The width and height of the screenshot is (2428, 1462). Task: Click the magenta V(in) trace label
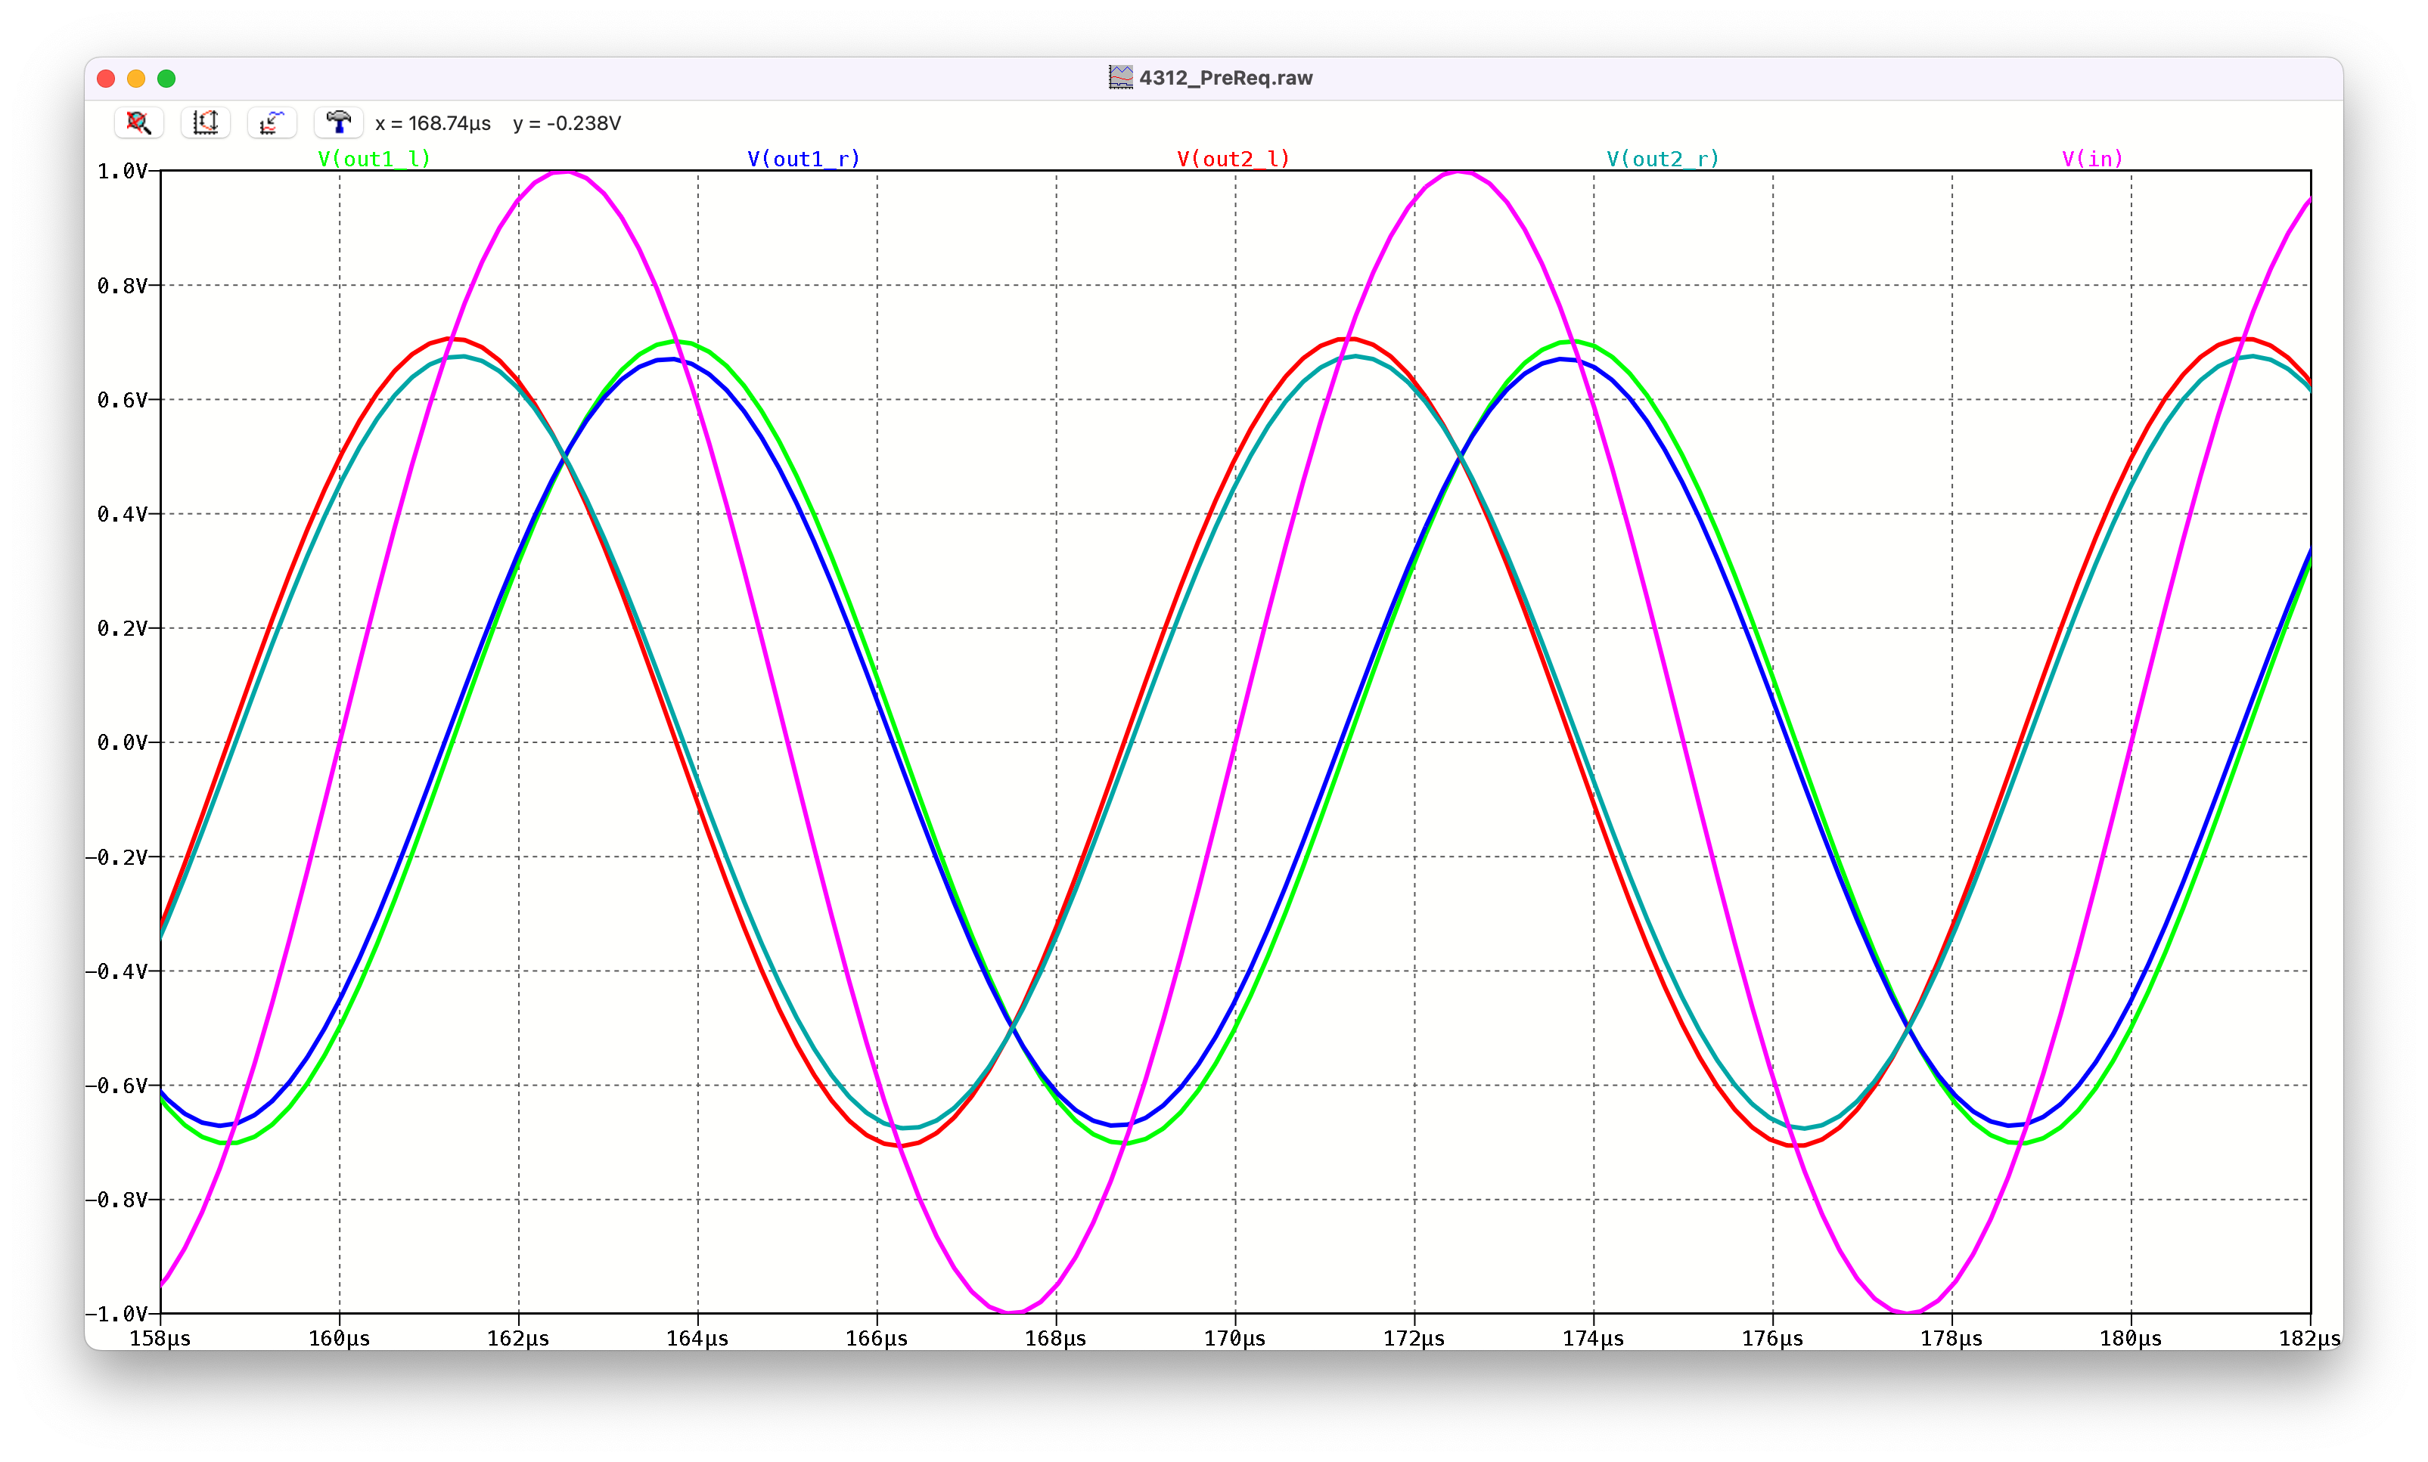(2092, 159)
